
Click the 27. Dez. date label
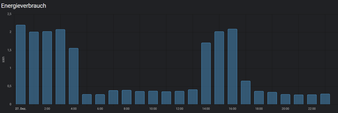tap(21, 109)
